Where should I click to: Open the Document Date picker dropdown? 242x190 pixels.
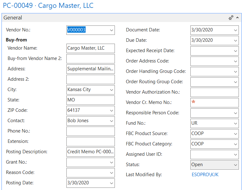235,30
